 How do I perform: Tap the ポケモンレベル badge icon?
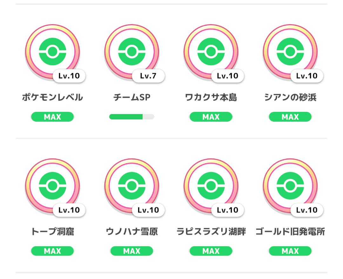click(52, 52)
